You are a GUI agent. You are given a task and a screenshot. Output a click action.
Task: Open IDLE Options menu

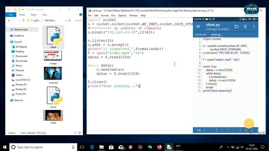point(122,16)
